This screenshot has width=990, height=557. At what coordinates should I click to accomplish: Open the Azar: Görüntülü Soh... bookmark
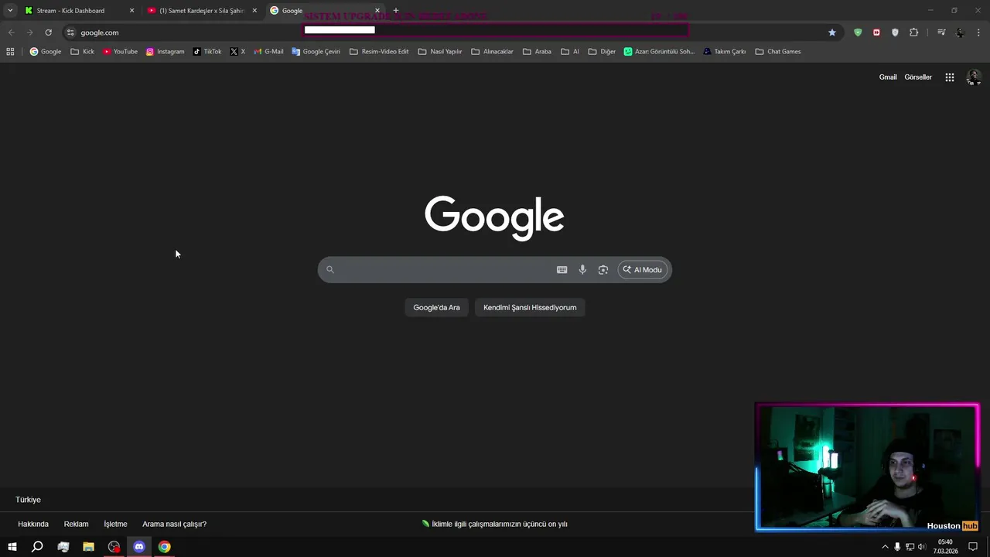point(659,52)
